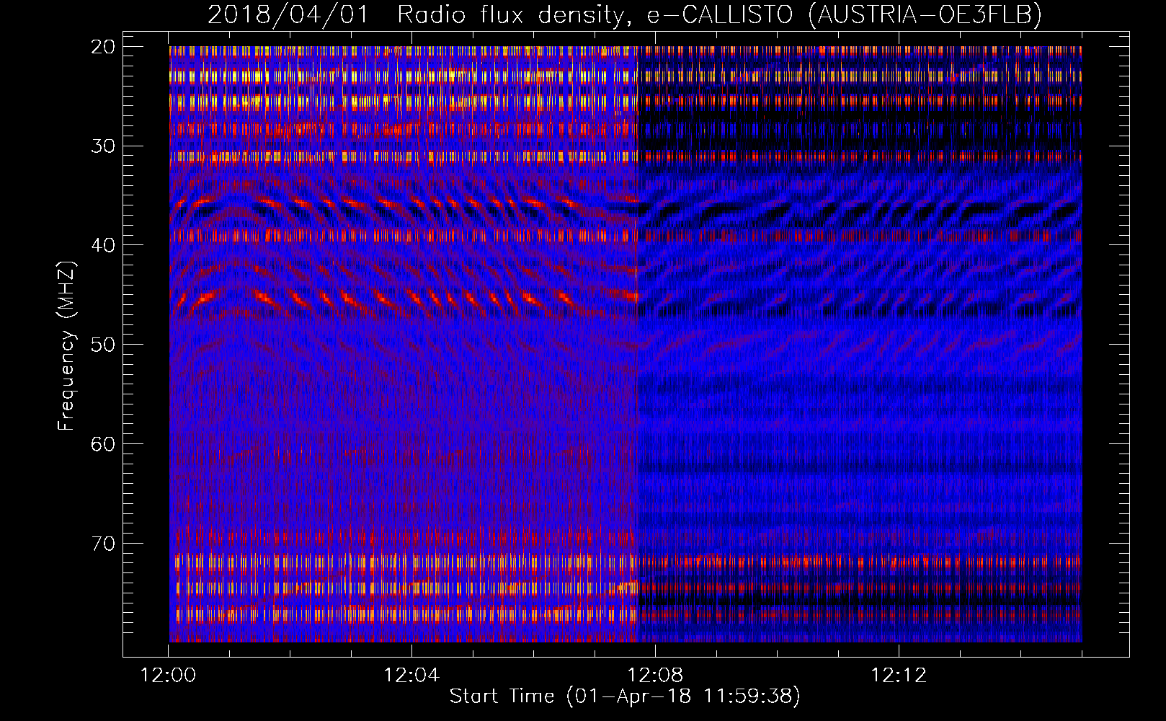Click the 40 MHz frequency tick label
The width and height of the screenshot is (1166, 721).
pos(104,245)
